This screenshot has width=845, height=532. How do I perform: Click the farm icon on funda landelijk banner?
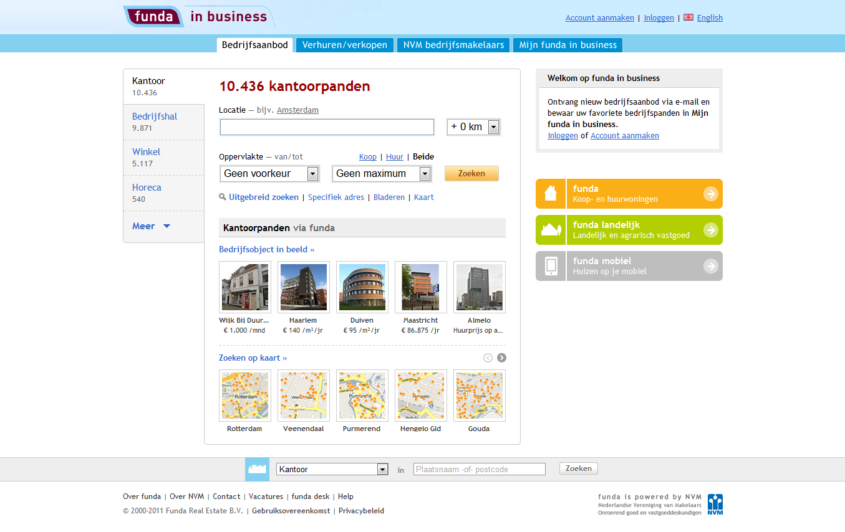551,230
